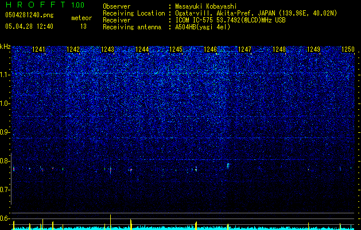This screenshot has width=361, height=230.
Task: Click the tallest yellow amplitude spike at 1243
Action: pyautogui.click(x=111, y=221)
